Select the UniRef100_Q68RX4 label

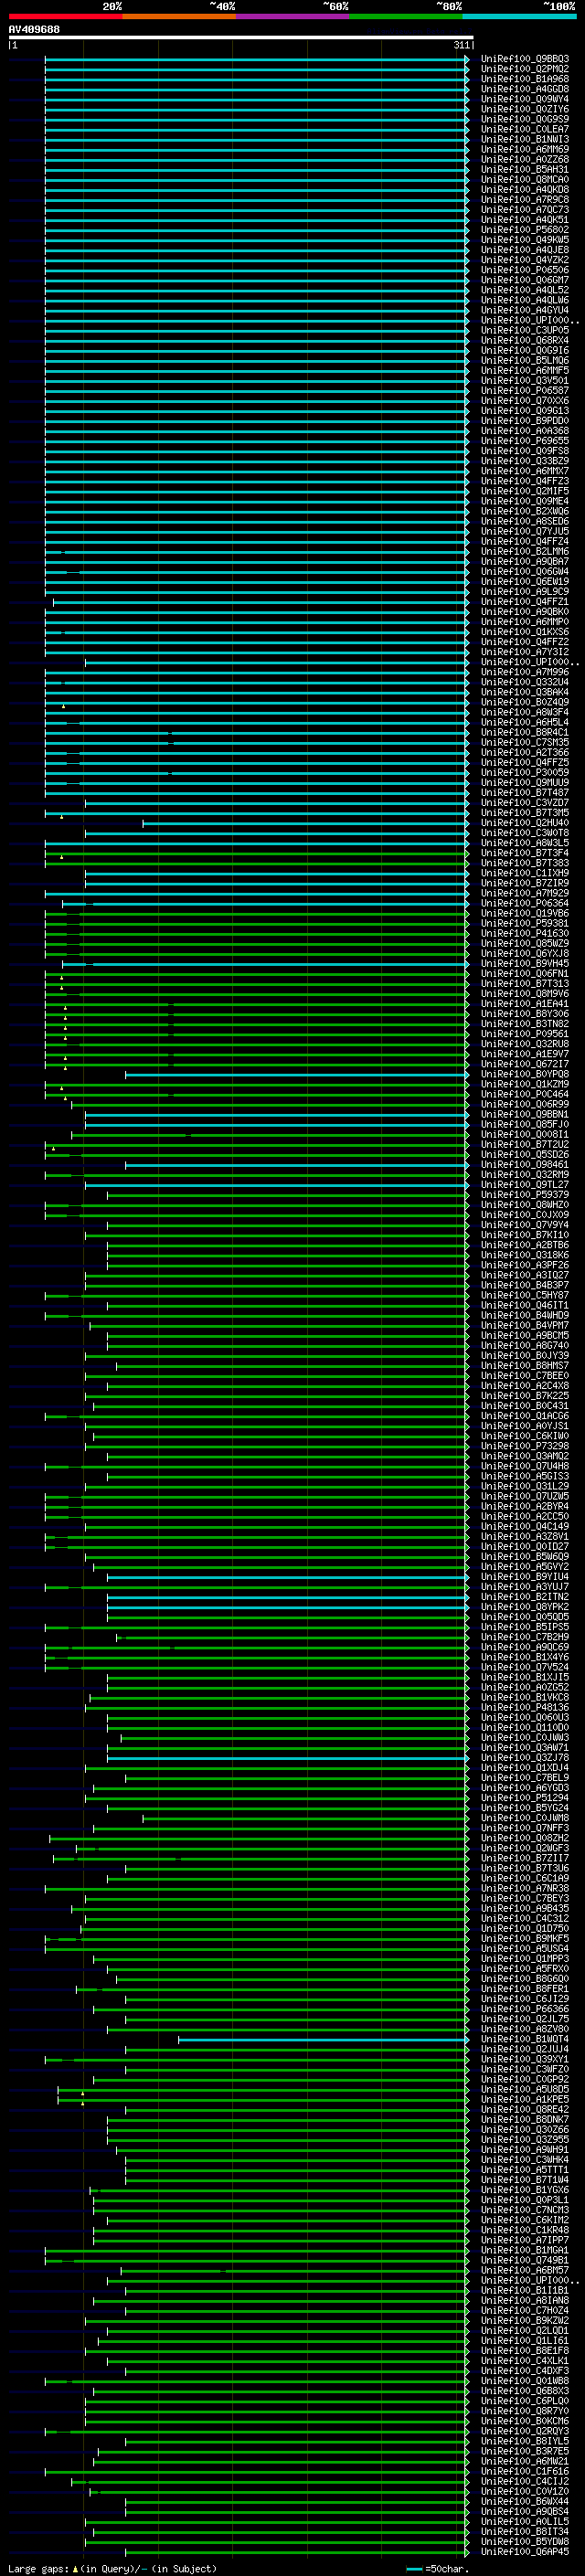click(x=524, y=340)
